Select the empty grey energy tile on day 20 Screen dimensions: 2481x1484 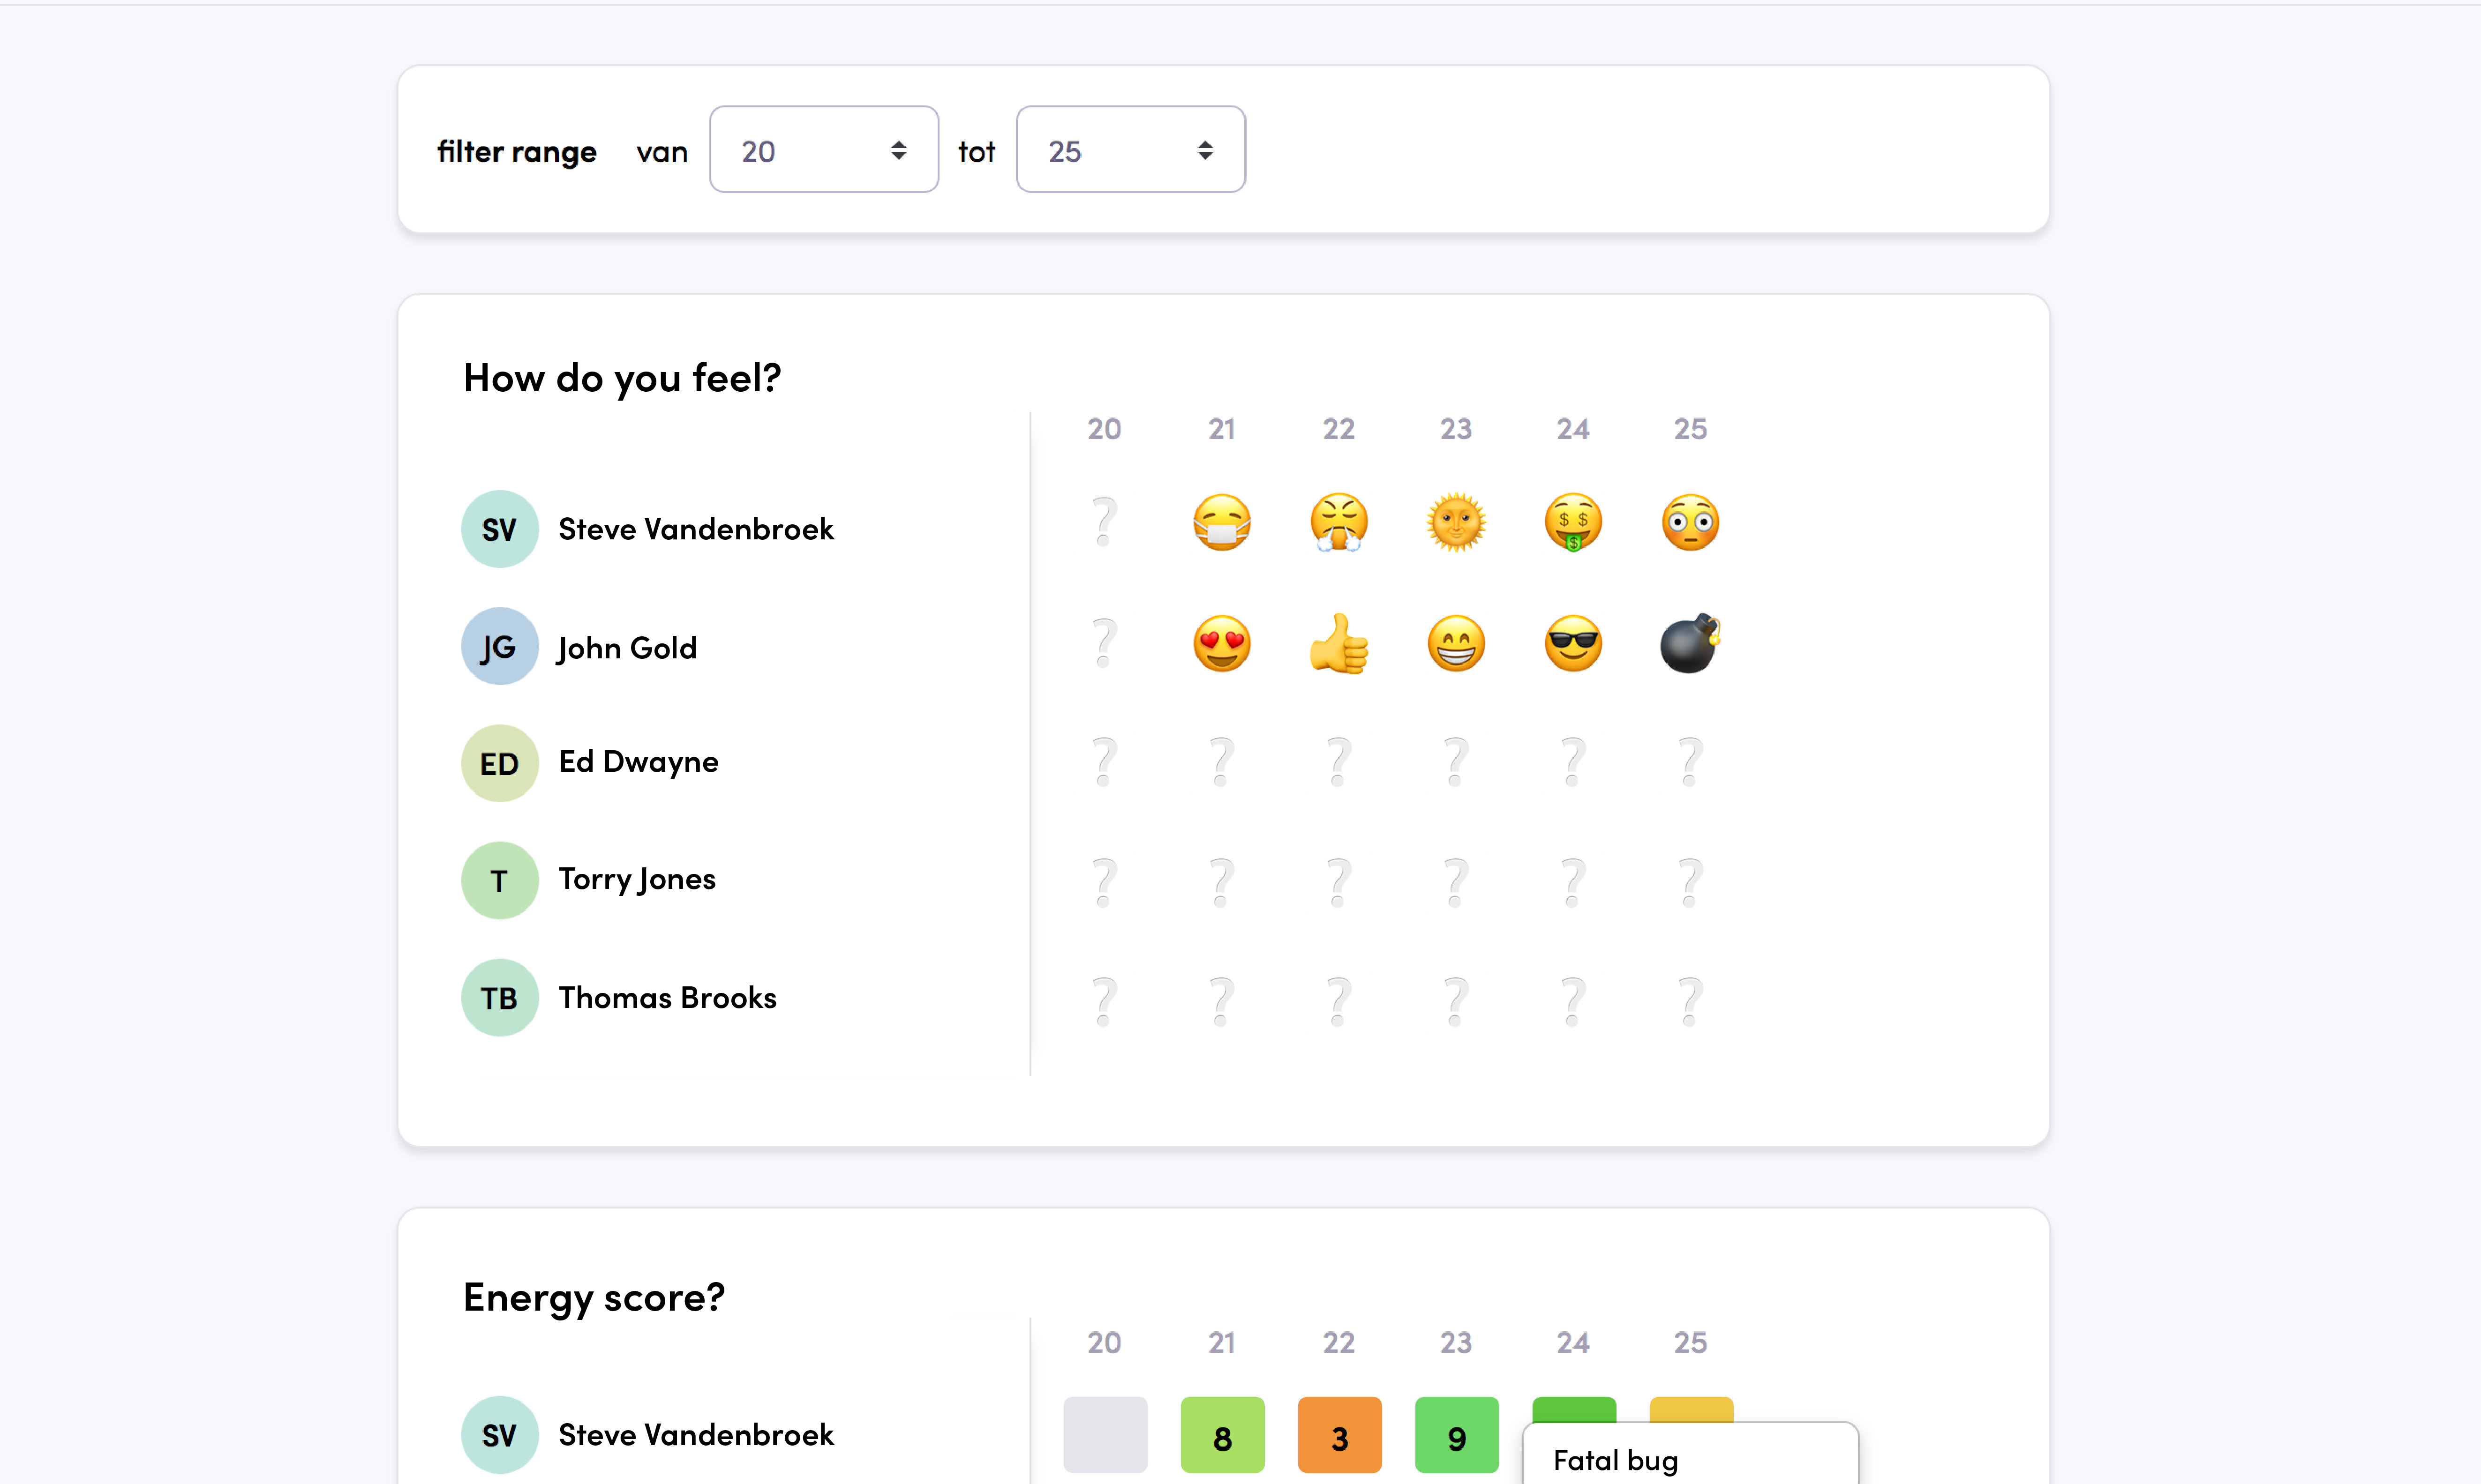click(1105, 1435)
